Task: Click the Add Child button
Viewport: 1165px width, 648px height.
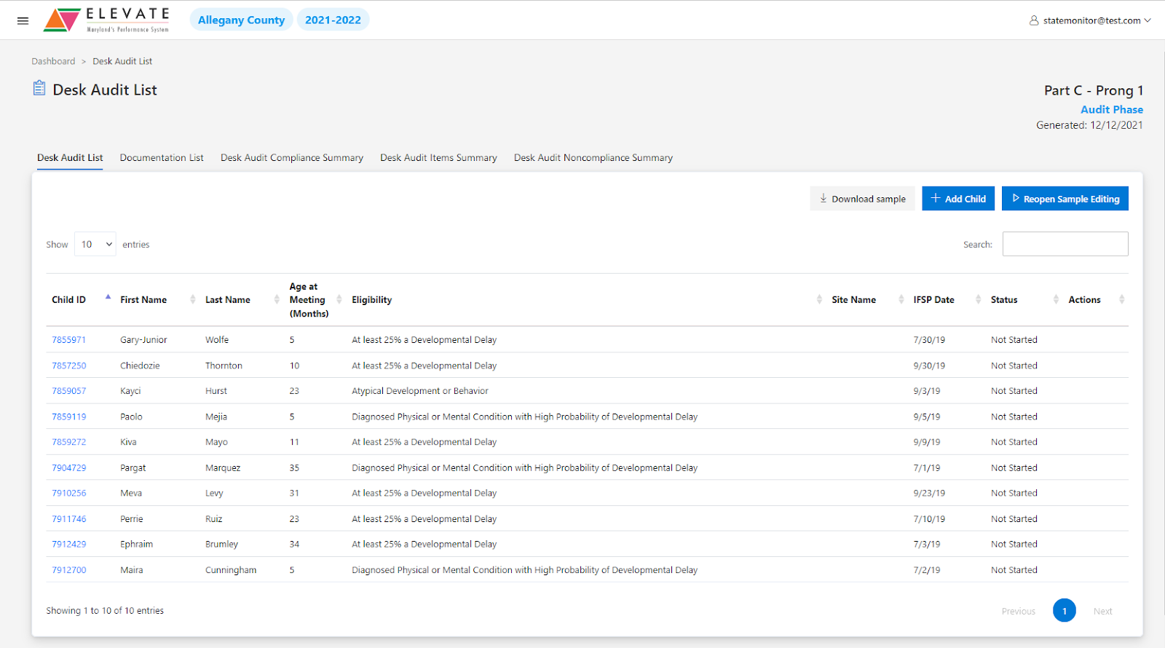Action: pyautogui.click(x=957, y=199)
